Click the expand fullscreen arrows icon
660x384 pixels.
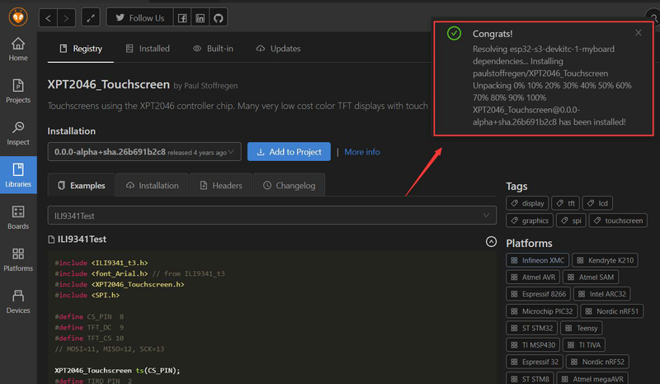tap(91, 17)
